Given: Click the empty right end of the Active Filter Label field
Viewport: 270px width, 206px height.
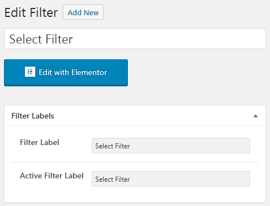Looking at the screenshot, I should pyautogui.click(x=190, y=179).
